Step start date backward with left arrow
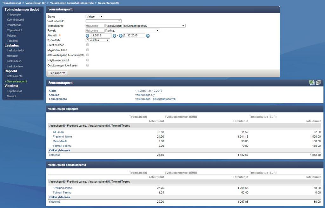This screenshot has height=208, width=325. (x=87, y=36)
